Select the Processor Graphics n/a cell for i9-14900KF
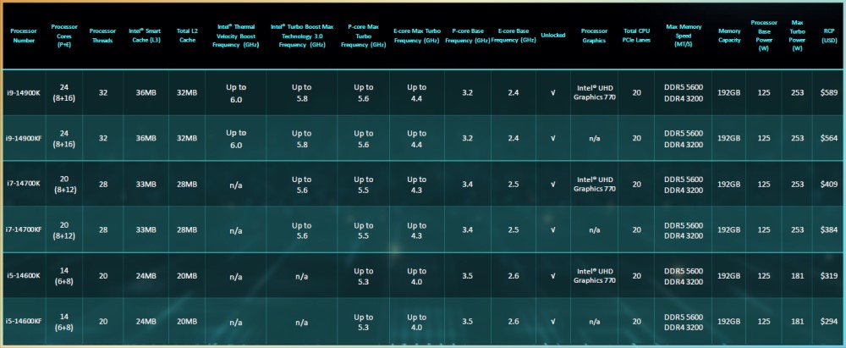Screen dimensions: 846x348 tap(594, 138)
